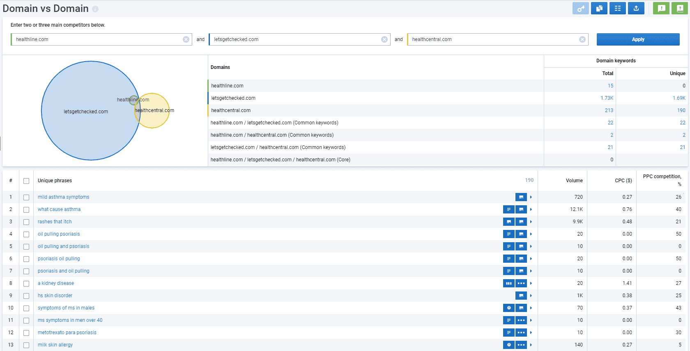
Task: Click the copy documents icon button
Action: coord(599,8)
